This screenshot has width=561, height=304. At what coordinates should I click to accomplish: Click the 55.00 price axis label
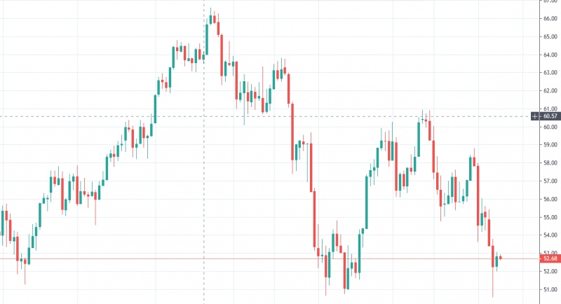click(x=549, y=217)
